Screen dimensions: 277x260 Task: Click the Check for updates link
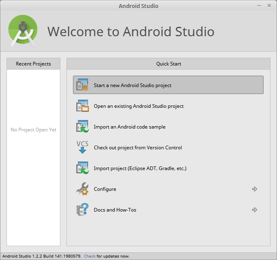click(90, 256)
